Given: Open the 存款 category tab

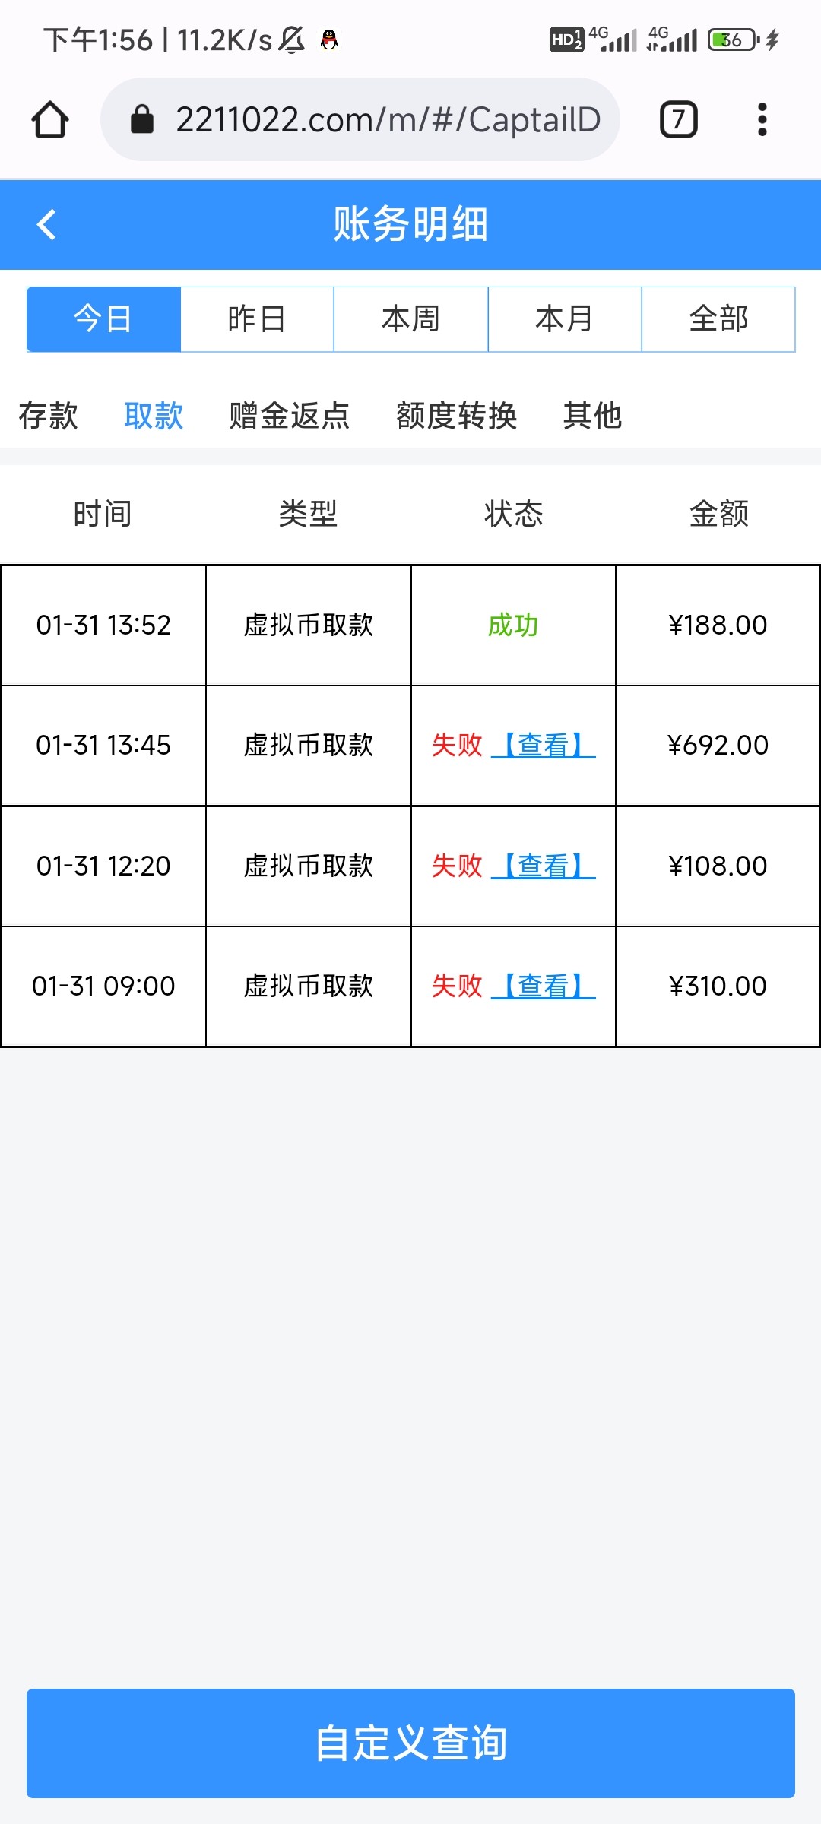Looking at the screenshot, I should click(x=49, y=416).
